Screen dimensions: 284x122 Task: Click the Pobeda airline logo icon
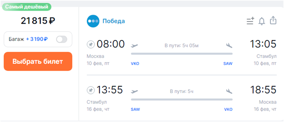[93, 21]
